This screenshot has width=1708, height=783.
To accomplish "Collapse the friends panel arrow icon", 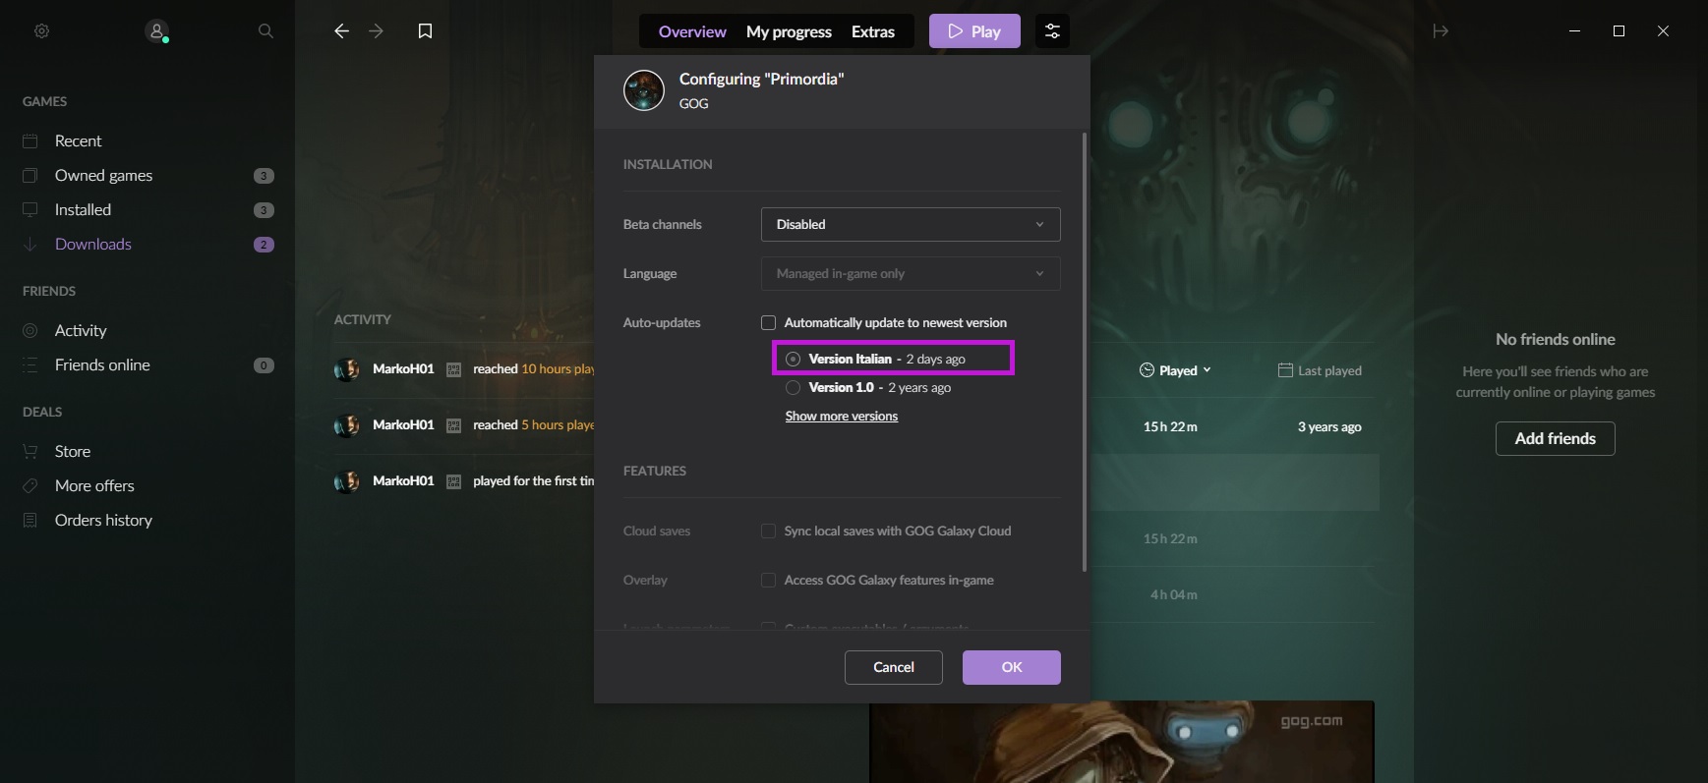I will [1441, 31].
